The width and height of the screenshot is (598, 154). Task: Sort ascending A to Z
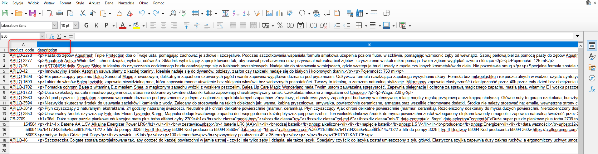[x=236, y=13]
